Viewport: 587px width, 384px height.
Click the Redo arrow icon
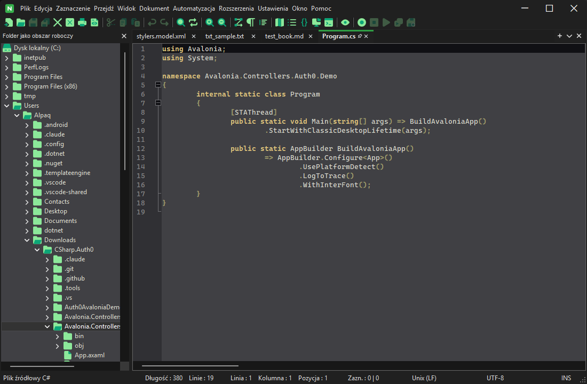click(x=164, y=22)
